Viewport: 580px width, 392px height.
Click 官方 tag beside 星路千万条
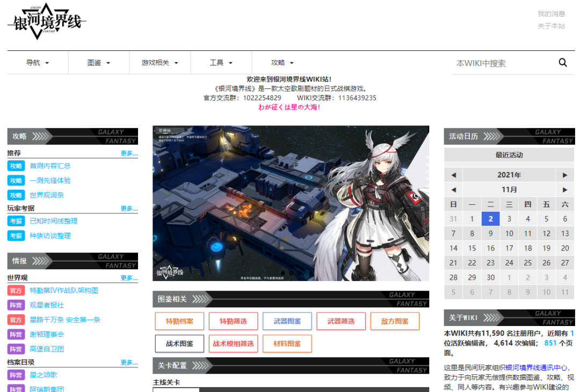point(16,320)
